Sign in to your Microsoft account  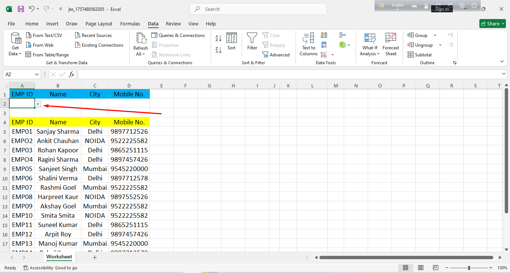point(442,8)
